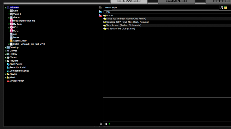
Task: Switch to the BROWSER tab
Action: 129,1
